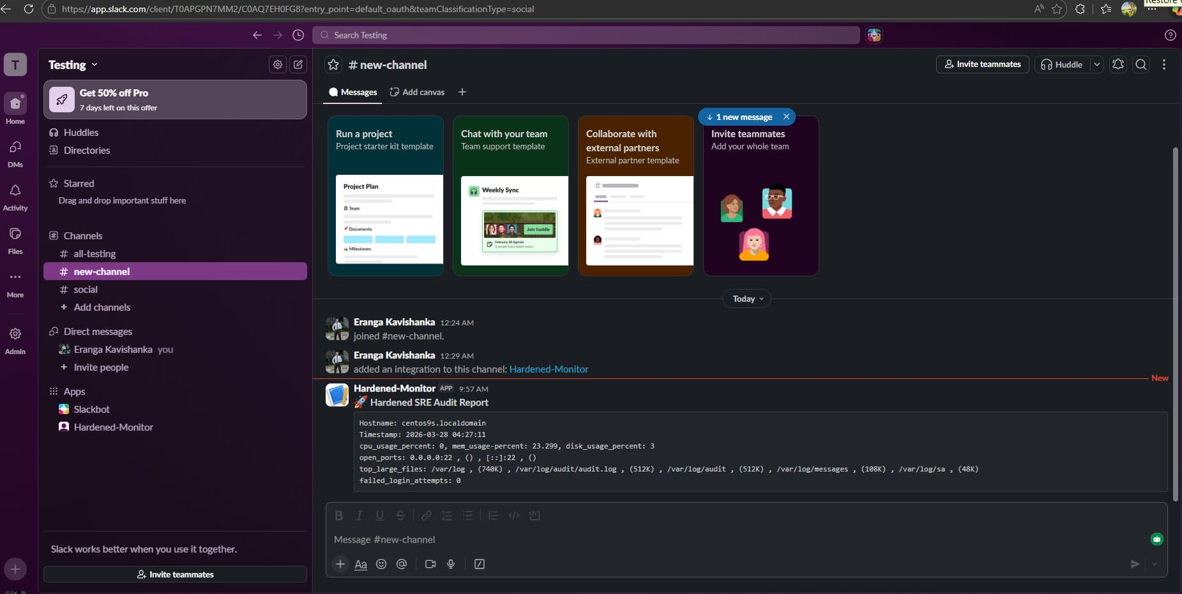Go back with the left arrow
This screenshot has height=594, width=1182.
257,35
